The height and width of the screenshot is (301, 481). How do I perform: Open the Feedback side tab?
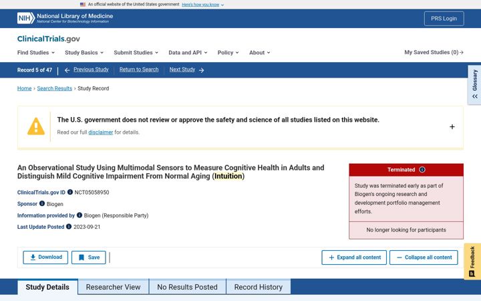click(x=472, y=262)
